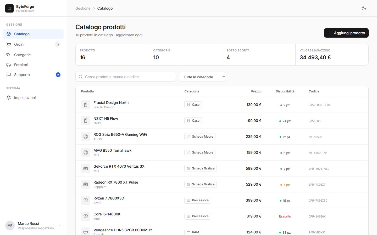
Task: Click NZXT H5 Flow case icon
Action: coord(86,121)
